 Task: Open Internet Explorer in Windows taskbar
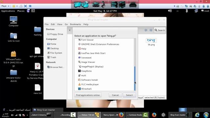(197, 115)
